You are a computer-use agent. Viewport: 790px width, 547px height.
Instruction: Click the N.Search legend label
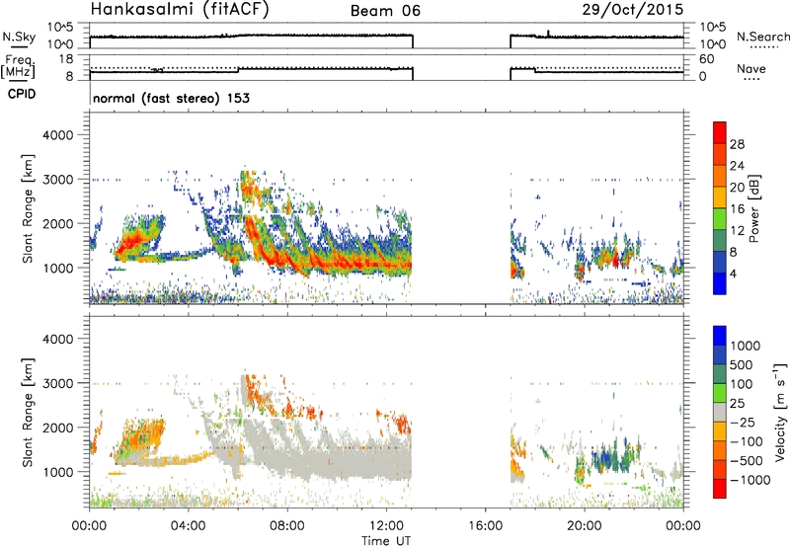[762, 37]
